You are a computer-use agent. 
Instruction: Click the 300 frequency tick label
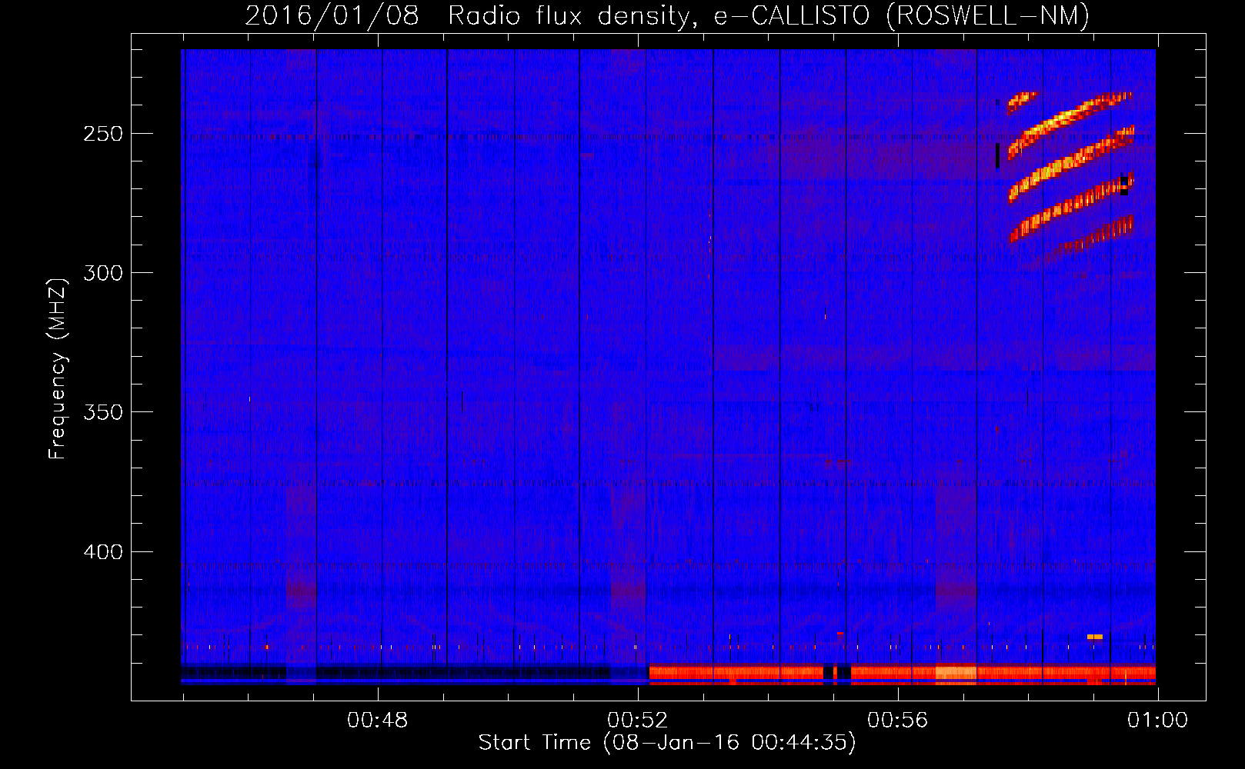[x=103, y=273]
